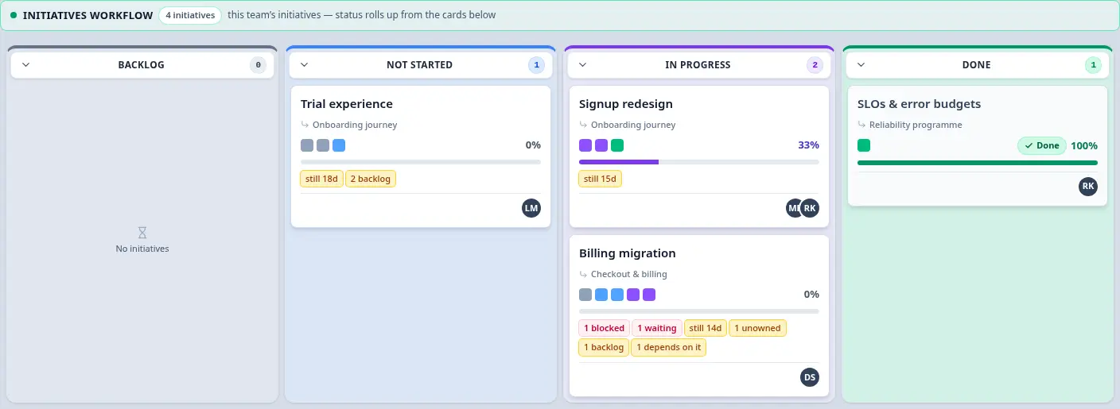Collapse the Not Started column chevron
This screenshot has width=1120, height=409.
[304, 65]
